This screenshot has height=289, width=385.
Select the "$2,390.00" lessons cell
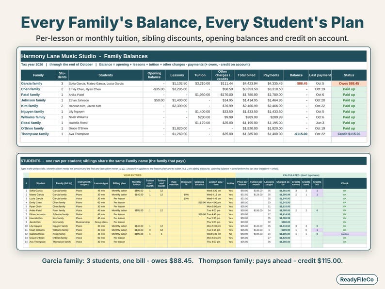coord(177,106)
